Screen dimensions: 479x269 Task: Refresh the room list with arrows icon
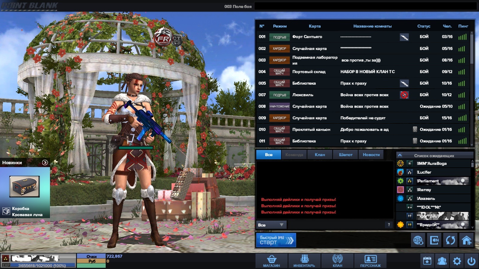coord(451,240)
